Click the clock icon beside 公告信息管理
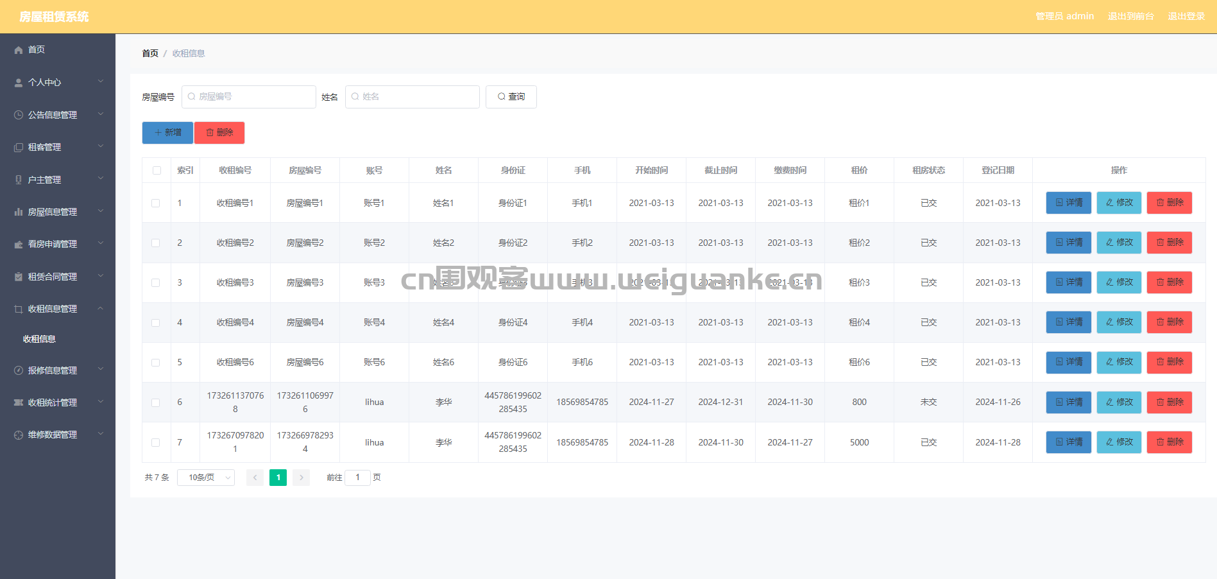This screenshot has height=579, width=1217. (x=19, y=115)
